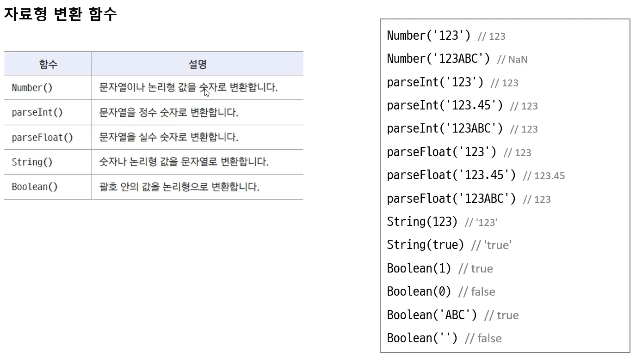Click the '설명' column header
Screen dimensions: 636x358
point(198,64)
